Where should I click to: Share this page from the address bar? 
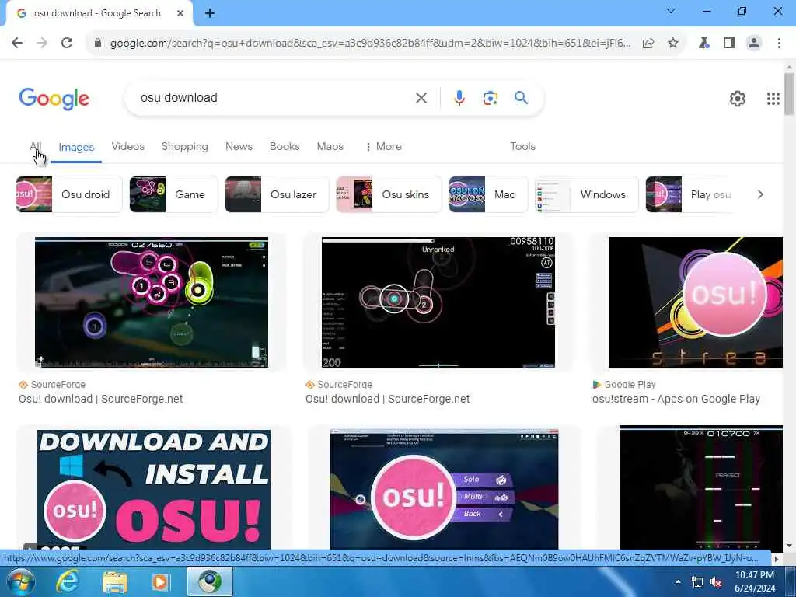(x=648, y=44)
